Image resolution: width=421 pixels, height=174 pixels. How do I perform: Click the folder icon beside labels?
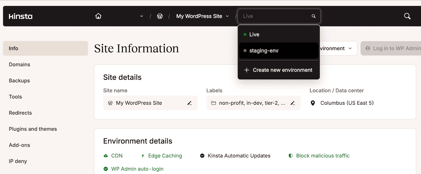(x=213, y=103)
